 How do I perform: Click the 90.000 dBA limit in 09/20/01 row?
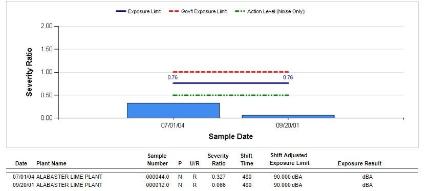click(288, 185)
